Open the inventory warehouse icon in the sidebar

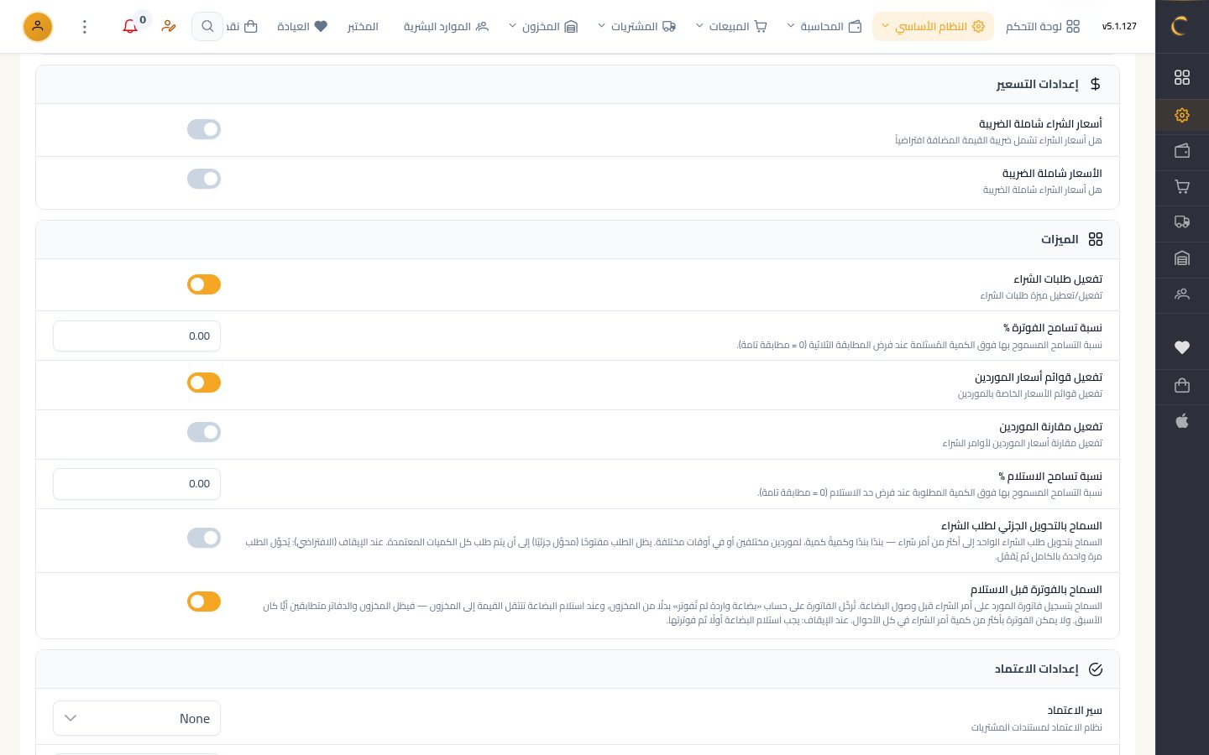pos(1182,258)
